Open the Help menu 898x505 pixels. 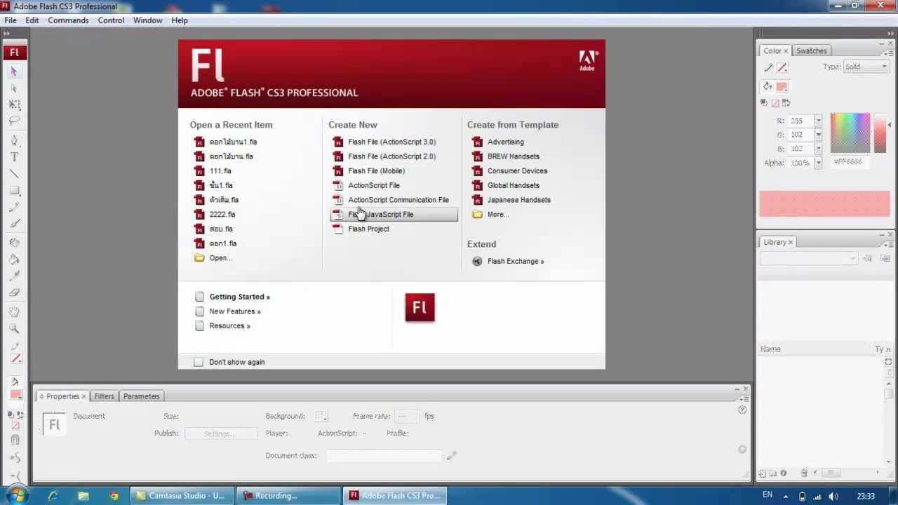180,20
